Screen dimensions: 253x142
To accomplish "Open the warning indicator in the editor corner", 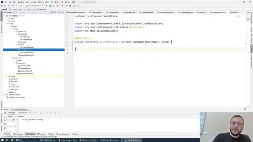I will click(x=238, y=16).
